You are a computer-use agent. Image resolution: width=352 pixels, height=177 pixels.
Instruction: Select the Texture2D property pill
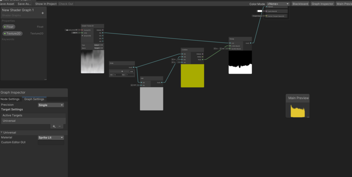coord(13,34)
